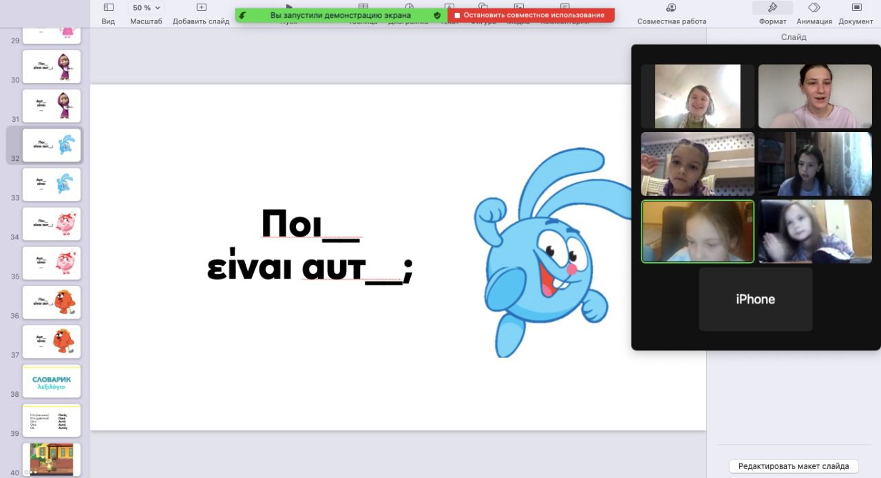881x478 pixels.
Task: Select slide 34 thumbnail in the navigator
Action: pos(52,224)
